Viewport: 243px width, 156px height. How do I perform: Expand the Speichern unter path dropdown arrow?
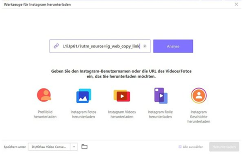(x=74, y=147)
